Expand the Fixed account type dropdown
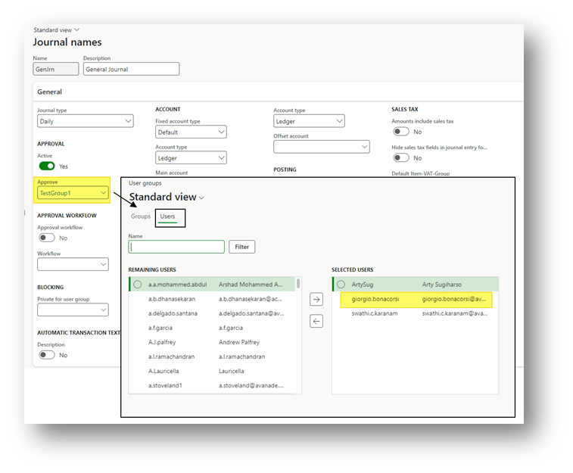573x473 pixels. click(190, 132)
